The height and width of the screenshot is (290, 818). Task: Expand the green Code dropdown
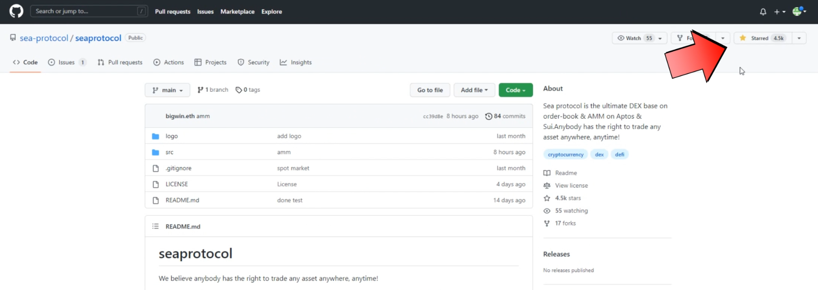point(515,90)
